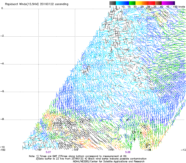Screen dimensions: 186x163
Task: Click the orange 25-30 knots color swatch
Action: 145,3
